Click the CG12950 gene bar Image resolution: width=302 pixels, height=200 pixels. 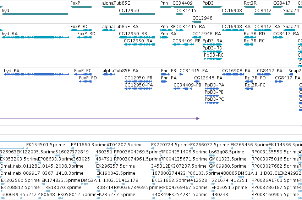pyautogui.click(x=137, y=14)
